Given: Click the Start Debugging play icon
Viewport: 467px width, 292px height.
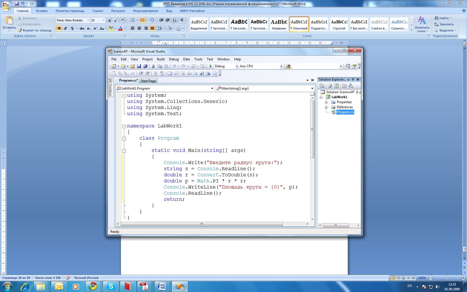Looking at the screenshot, I should pos(211,66).
